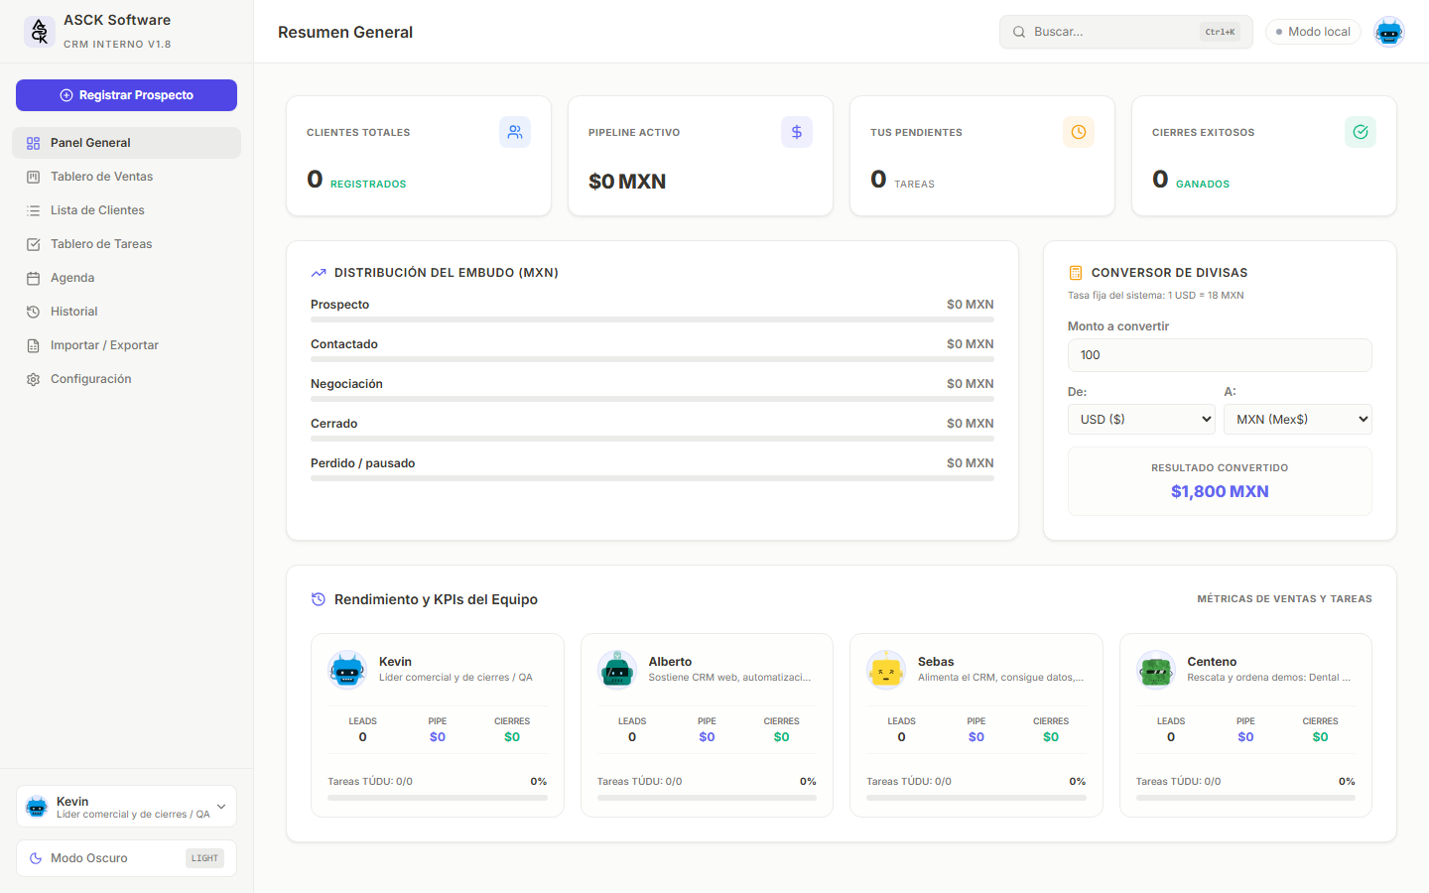Click the Tasa fija del sistema note
The image size is (1429, 893).
(1155, 296)
